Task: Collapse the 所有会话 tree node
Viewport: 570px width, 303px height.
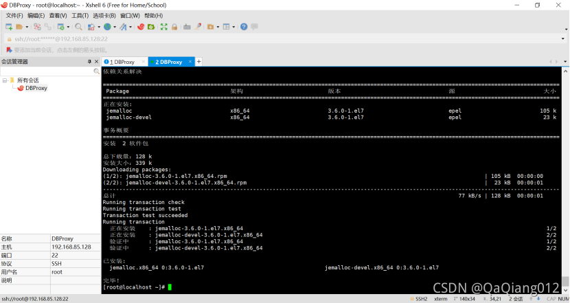Action: [5, 80]
